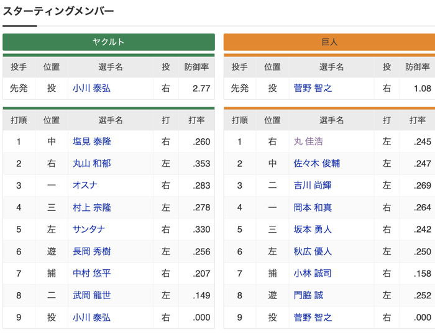Open 秋広 優人 player link
Screen dimensions: 435x335
click(x=313, y=251)
